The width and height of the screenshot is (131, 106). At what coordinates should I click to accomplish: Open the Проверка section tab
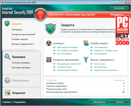(19, 57)
